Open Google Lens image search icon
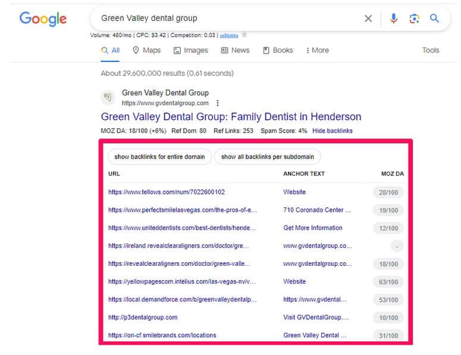The height and width of the screenshot is (355, 461). 414,18
